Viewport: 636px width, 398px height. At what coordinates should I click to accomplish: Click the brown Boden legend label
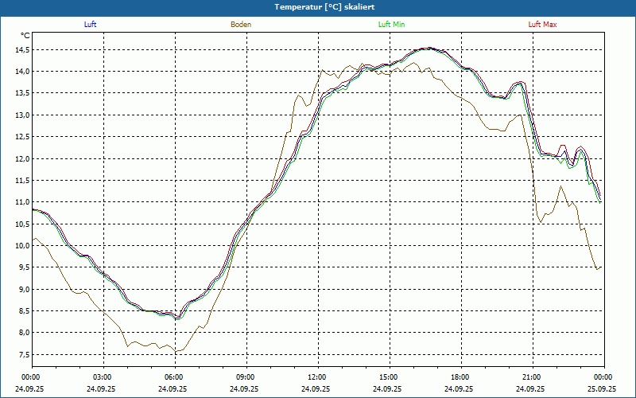[241, 25]
